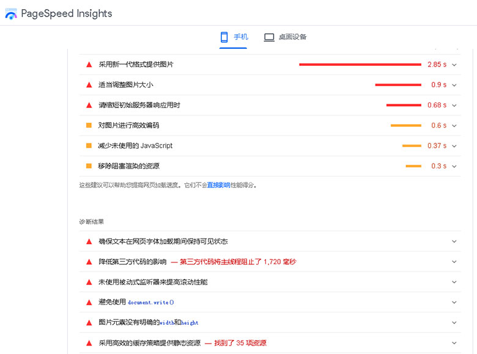Expand the 避免使用 document.write() chevron
The width and height of the screenshot is (477, 354).
click(x=454, y=302)
